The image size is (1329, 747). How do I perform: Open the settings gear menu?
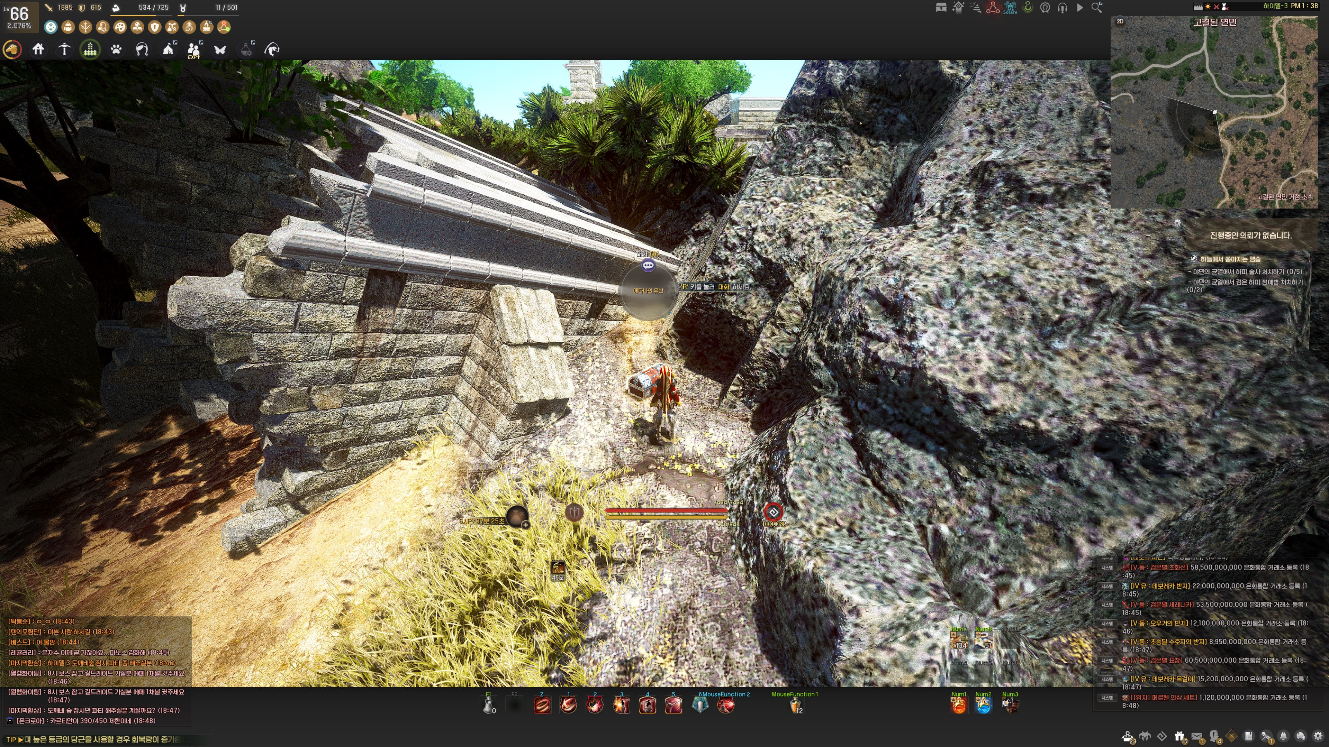click(x=1319, y=736)
